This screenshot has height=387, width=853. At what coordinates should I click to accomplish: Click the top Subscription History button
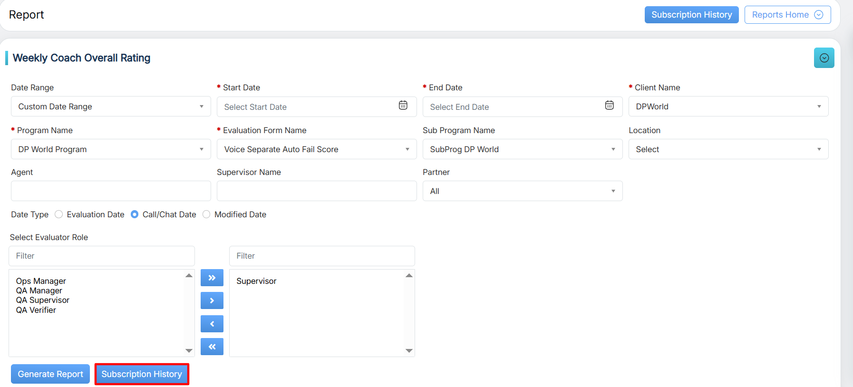[x=691, y=15]
